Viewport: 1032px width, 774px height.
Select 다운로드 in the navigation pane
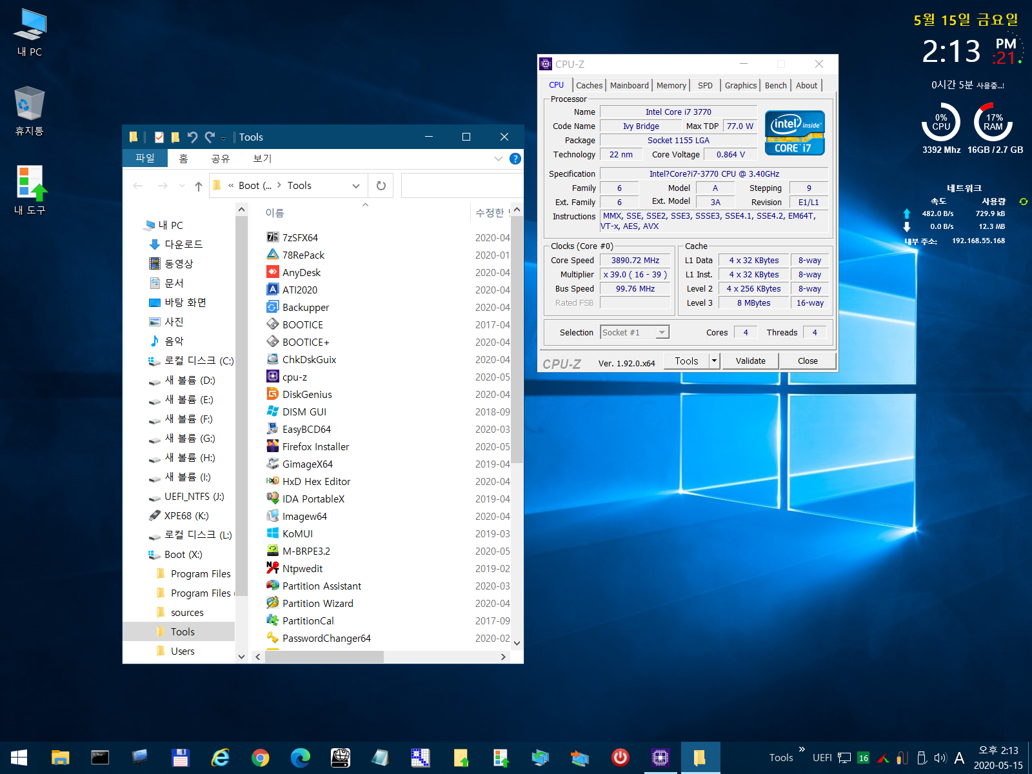tap(175, 244)
